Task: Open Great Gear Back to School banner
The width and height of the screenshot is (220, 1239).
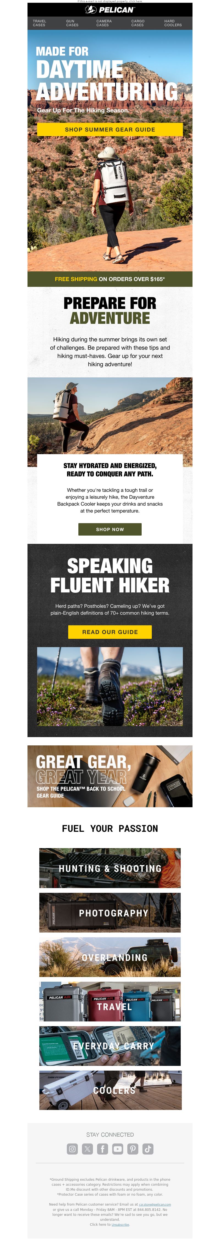Action: pyautogui.click(x=110, y=776)
